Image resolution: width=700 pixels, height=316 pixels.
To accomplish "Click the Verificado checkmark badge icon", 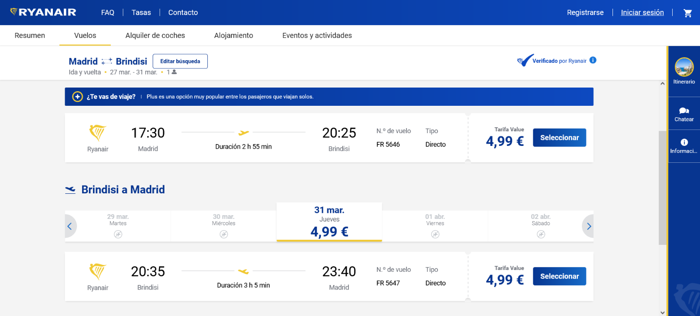I will [525, 60].
